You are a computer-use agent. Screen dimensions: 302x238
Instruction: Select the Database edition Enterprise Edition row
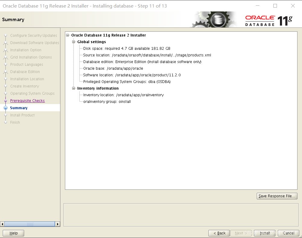click(142, 62)
